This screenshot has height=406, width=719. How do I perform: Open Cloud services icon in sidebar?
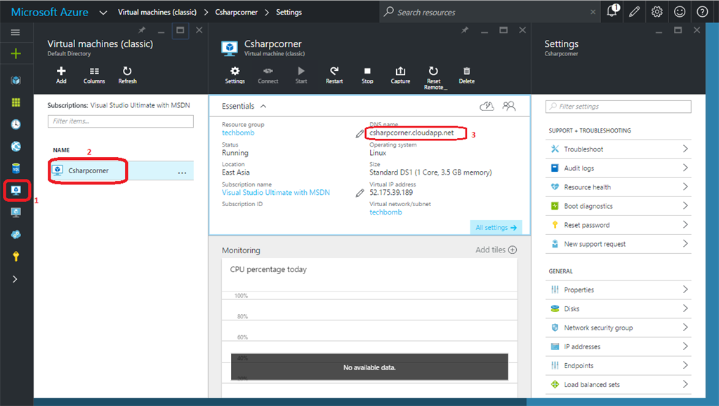click(15, 234)
